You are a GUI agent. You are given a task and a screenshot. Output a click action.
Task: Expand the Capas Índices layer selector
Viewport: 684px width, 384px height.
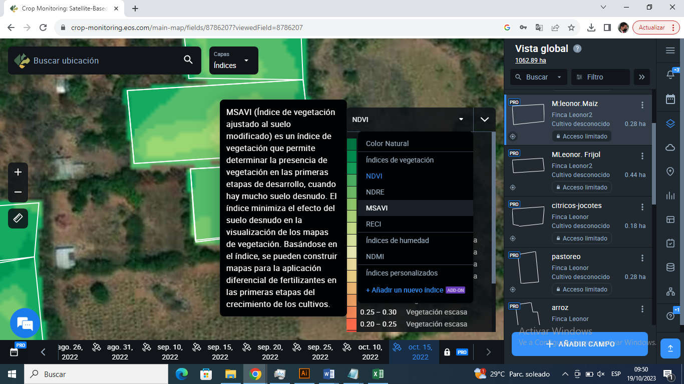(233, 60)
